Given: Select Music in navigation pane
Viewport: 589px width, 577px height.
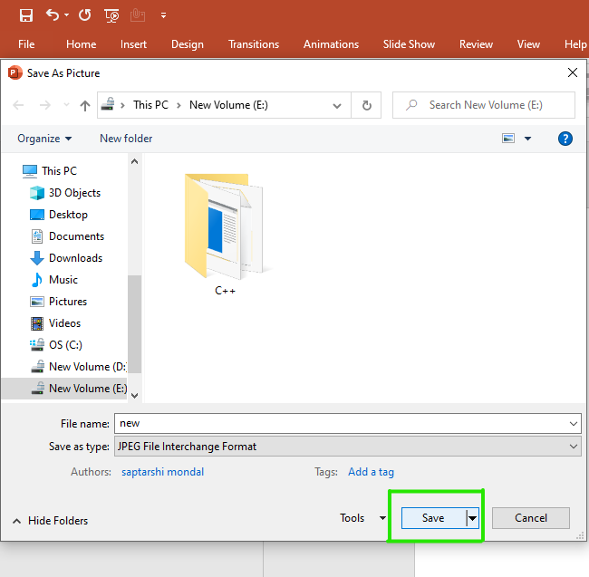Looking at the screenshot, I should click(63, 280).
